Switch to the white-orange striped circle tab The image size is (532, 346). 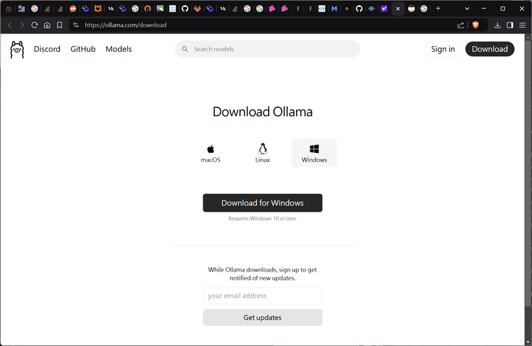click(411, 9)
